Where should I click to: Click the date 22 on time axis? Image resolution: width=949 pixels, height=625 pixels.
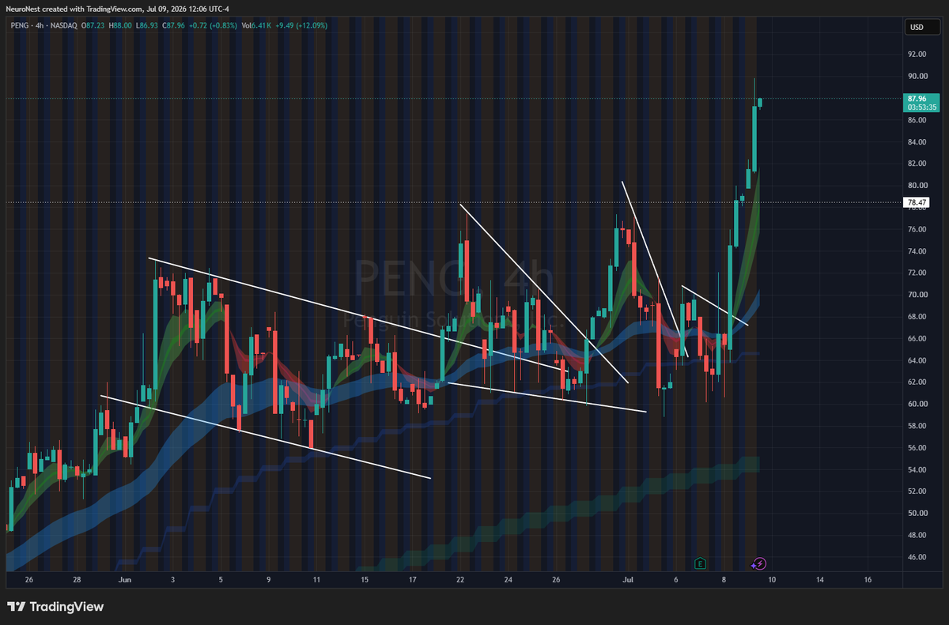(460, 580)
